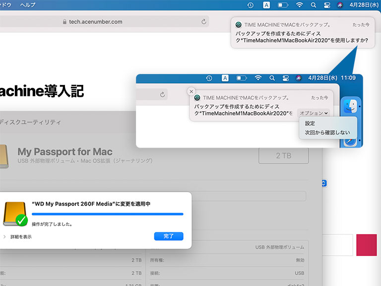Open the top Time Machine backup notification
The width and height of the screenshot is (381, 286).
303,33
